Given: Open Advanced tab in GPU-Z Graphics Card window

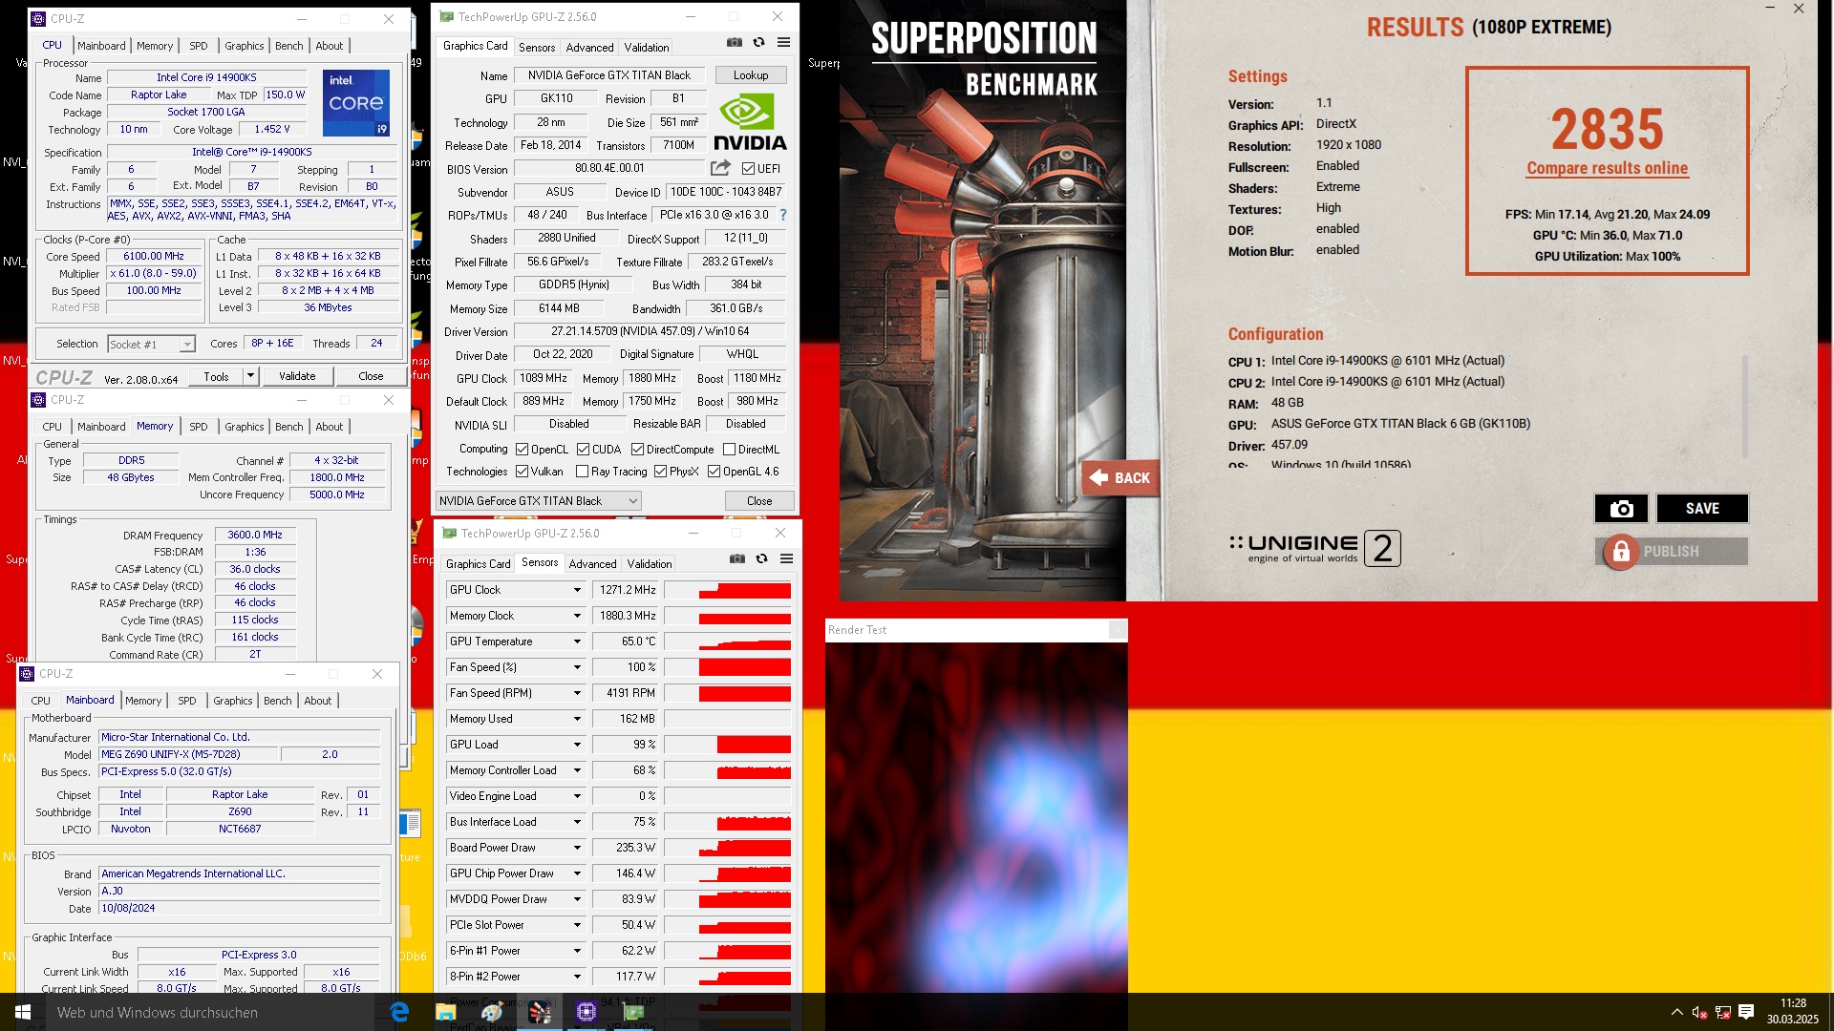Looking at the screenshot, I should coord(589,48).
